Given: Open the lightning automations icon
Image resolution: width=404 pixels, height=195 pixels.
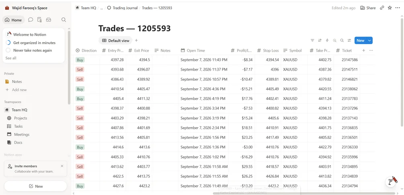Looking at the screenshot, I should tap(327, 41).
